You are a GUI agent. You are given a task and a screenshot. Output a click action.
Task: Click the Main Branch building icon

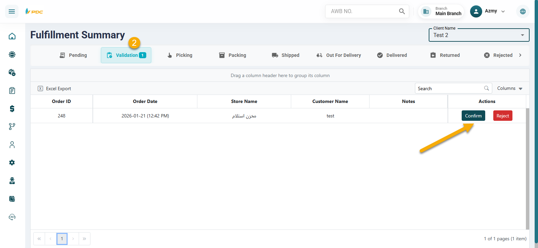click(x=426, y=11)
